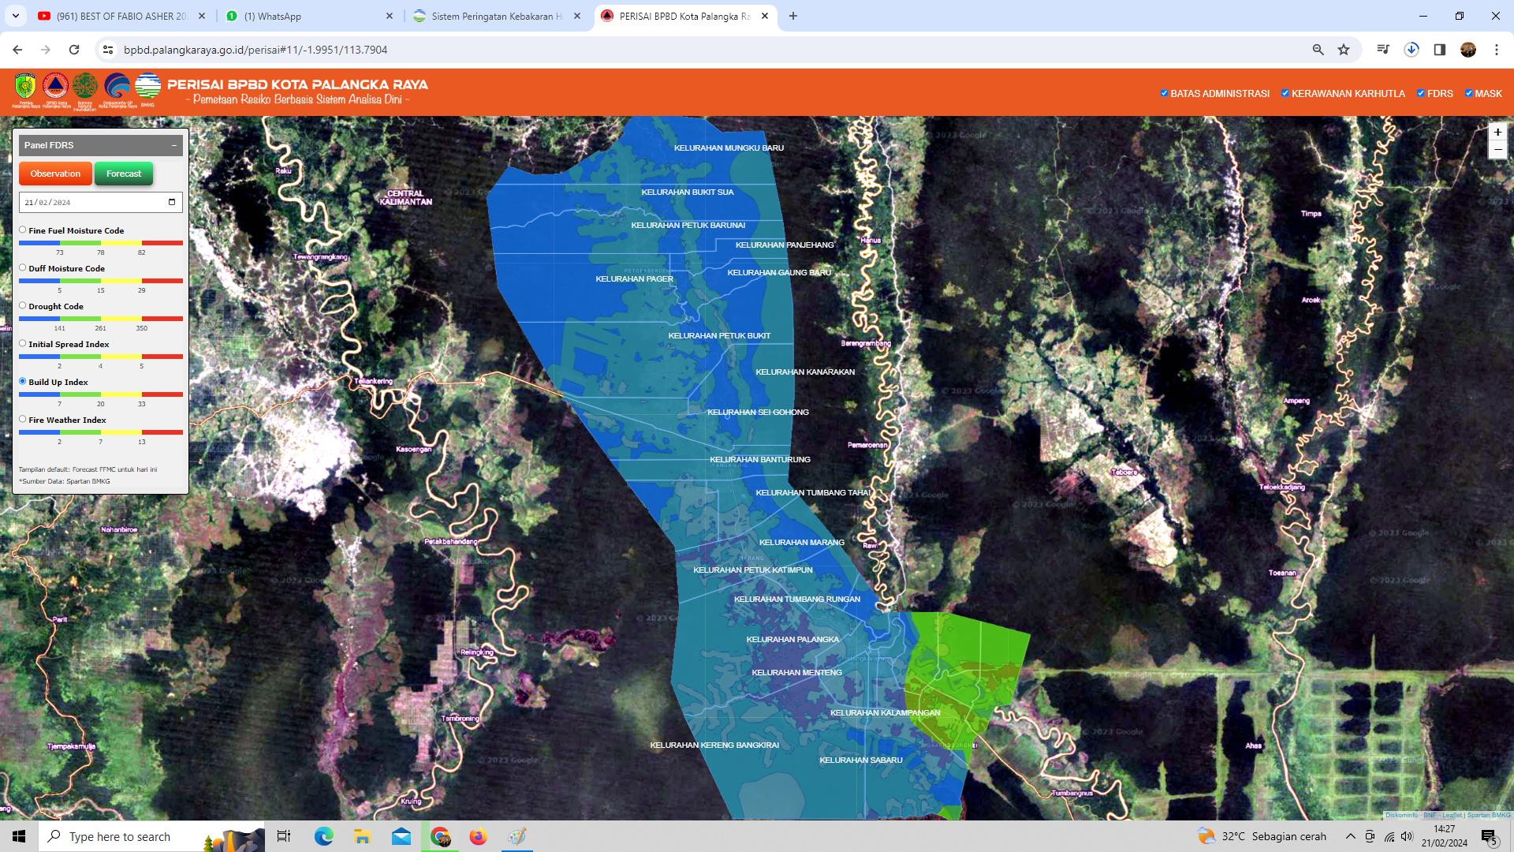
Task: Click the browser address bar URL
Action: click(255, 50)
